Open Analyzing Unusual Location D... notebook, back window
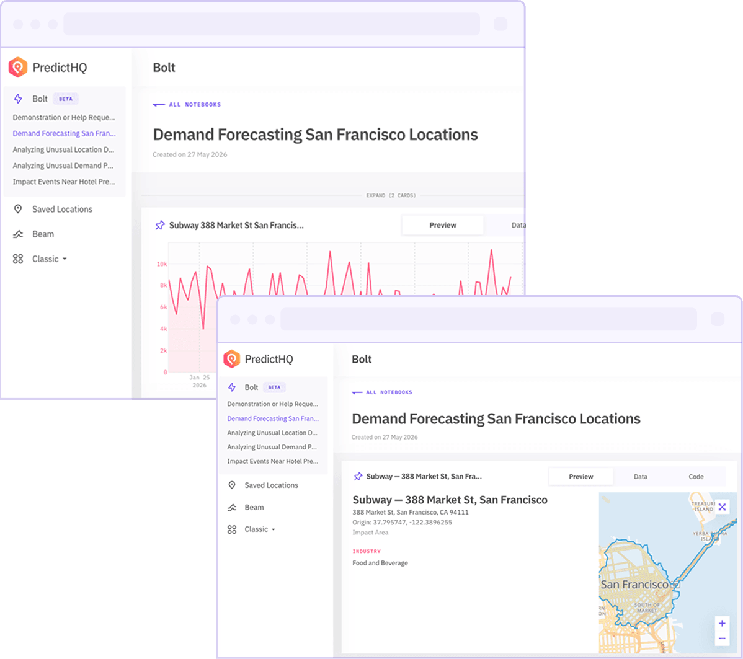Image resolution: width=743 pixels, height=659 pixels. (63, 149)
